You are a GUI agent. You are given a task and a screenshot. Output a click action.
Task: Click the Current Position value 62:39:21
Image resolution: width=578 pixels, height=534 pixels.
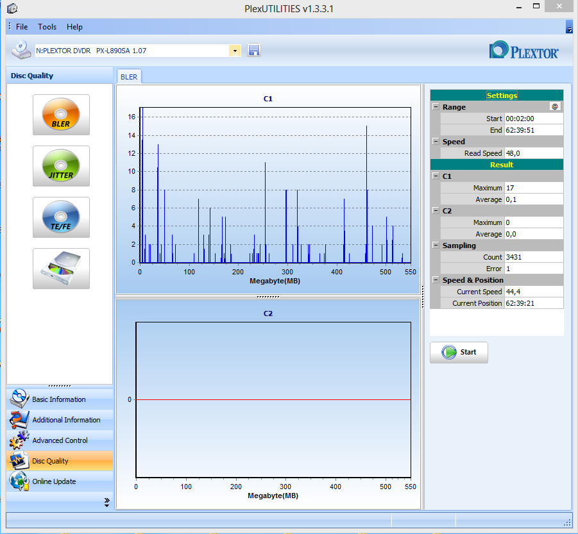[x=533, y=303]
